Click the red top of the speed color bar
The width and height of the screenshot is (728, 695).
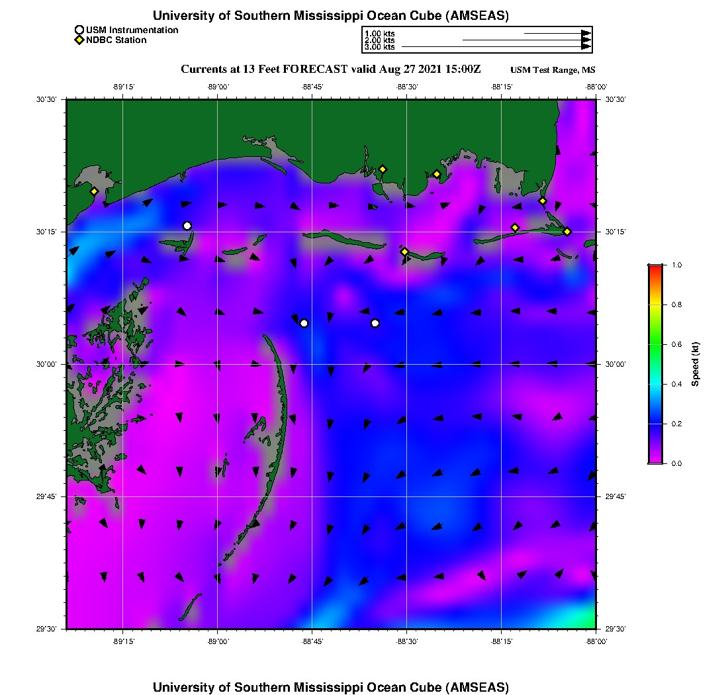pyautogui.click(x=655, y=268)
